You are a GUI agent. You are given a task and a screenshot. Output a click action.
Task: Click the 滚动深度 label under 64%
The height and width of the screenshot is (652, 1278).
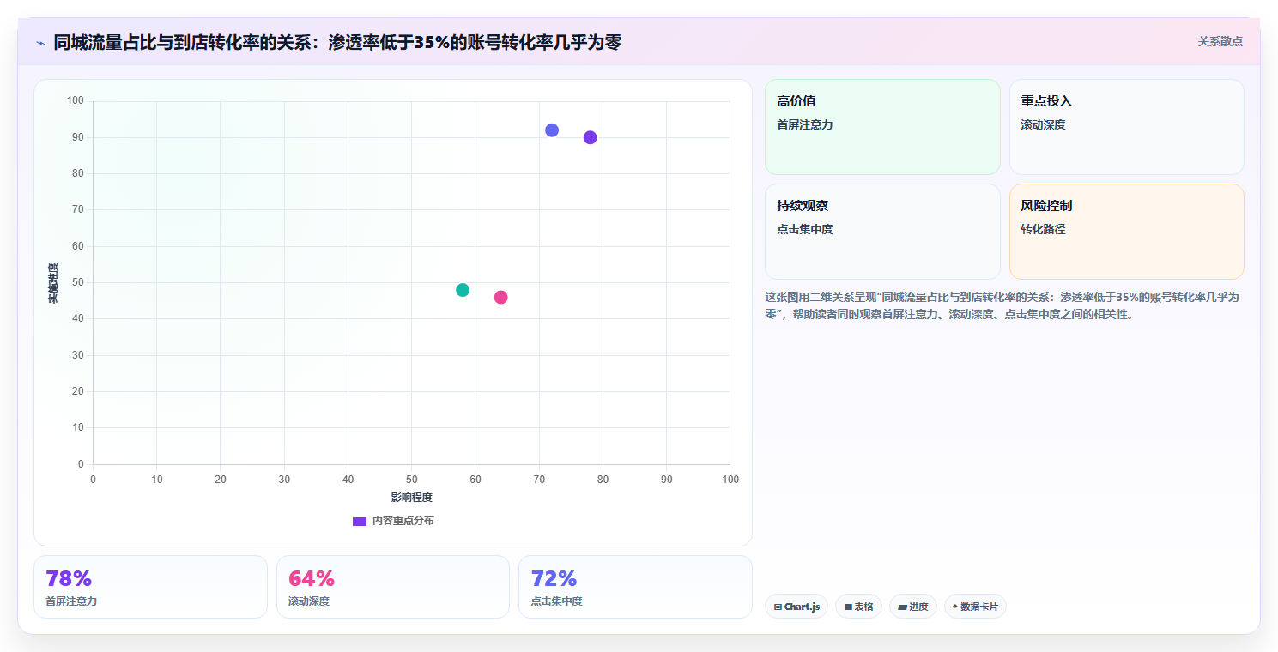309,601
